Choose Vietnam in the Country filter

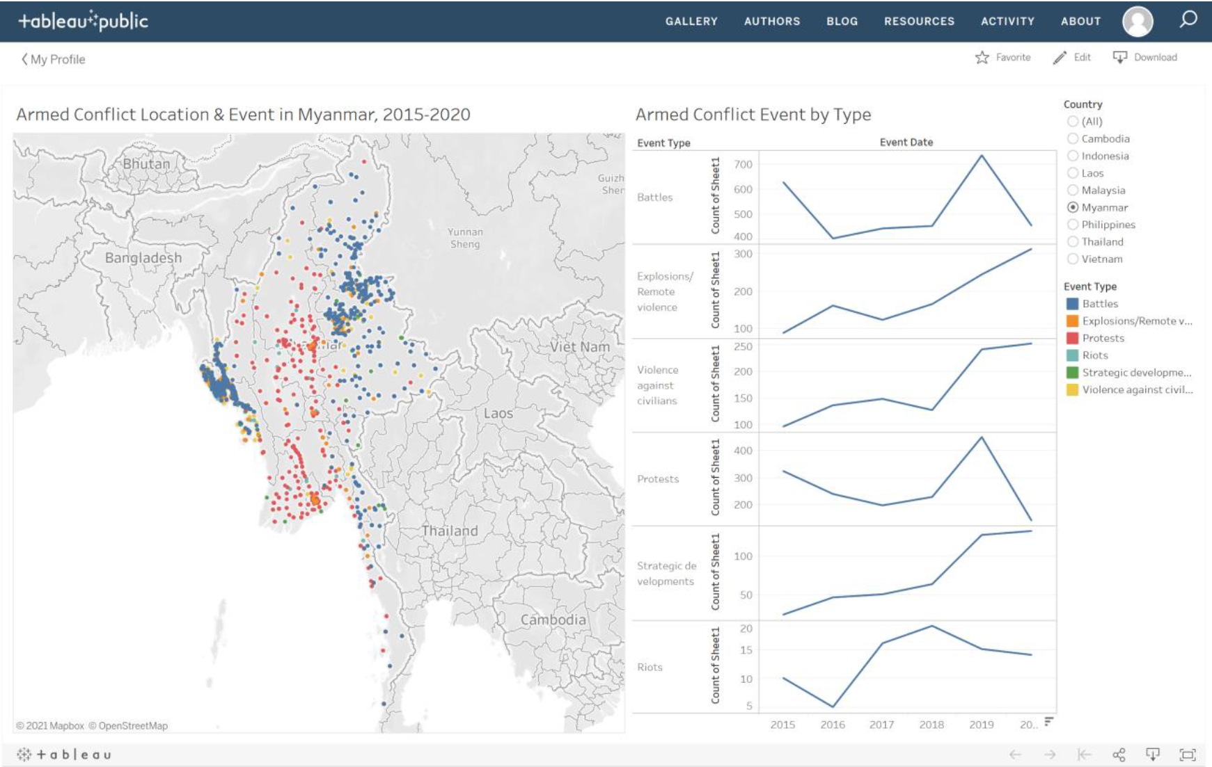[x=1073, y=259]
